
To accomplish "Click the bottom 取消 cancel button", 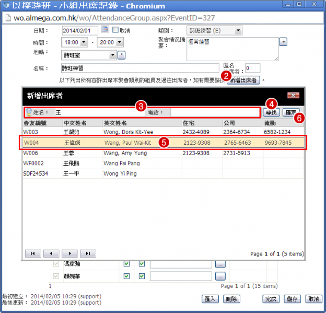I will (313, 299).
